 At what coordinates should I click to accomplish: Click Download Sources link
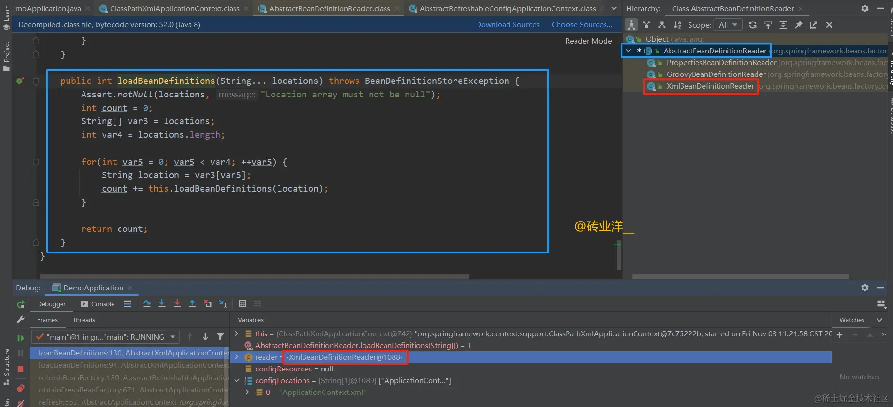[x=508, y=25]
